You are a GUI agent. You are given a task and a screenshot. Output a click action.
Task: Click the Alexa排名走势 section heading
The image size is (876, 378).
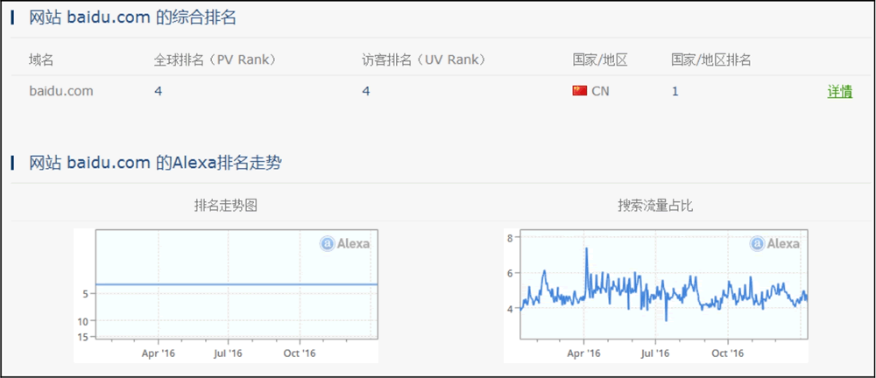tap(155, 163)
